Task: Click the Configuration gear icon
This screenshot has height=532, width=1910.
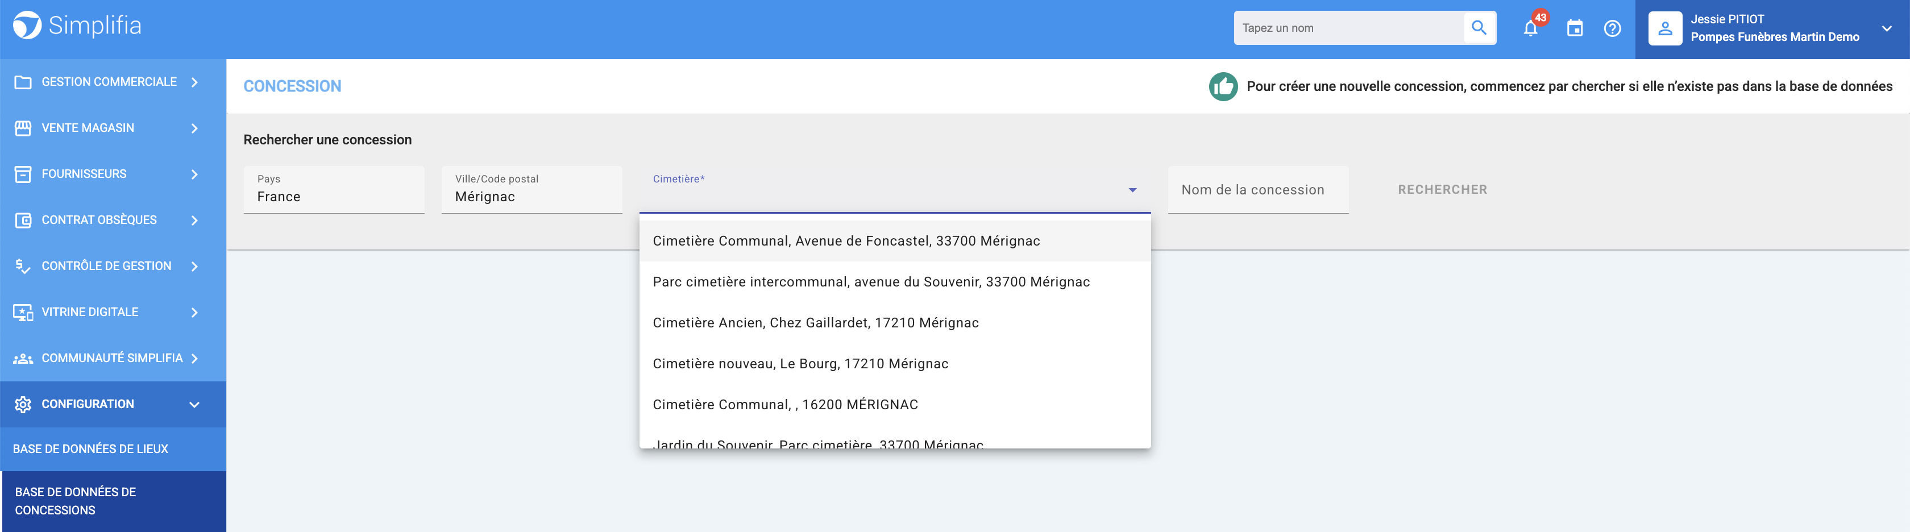Action: tap(23, 405)
